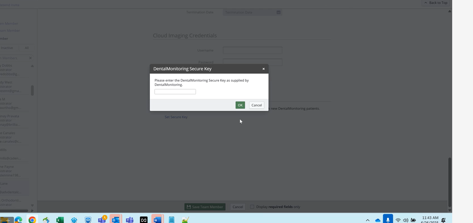Select the Pravata team member entry

click(x=14, y=120)
